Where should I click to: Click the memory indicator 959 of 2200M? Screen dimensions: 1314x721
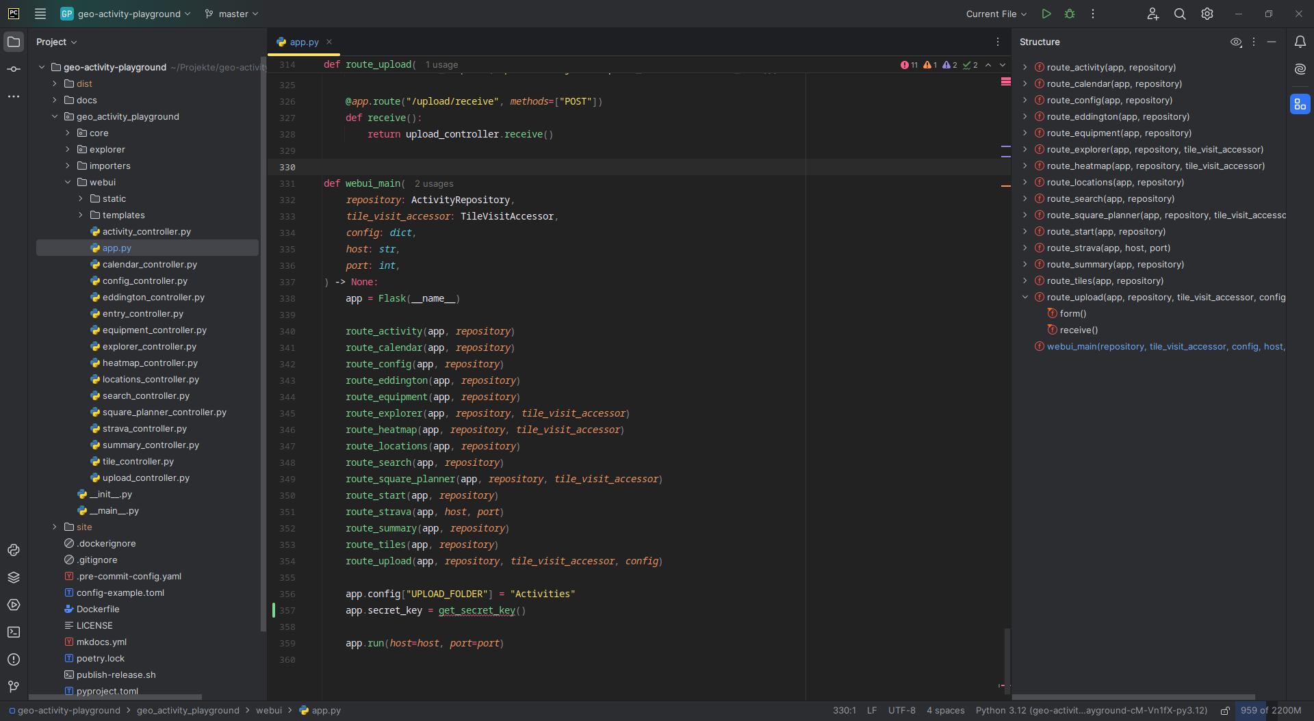click(1271, 711)
